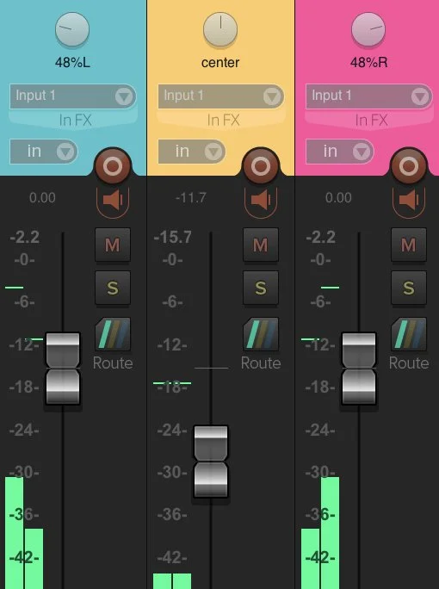The width and height of the screenshot is (439, 589).
Task: Click the volume fader handle on blue track
Action: (x=63, y=369)
